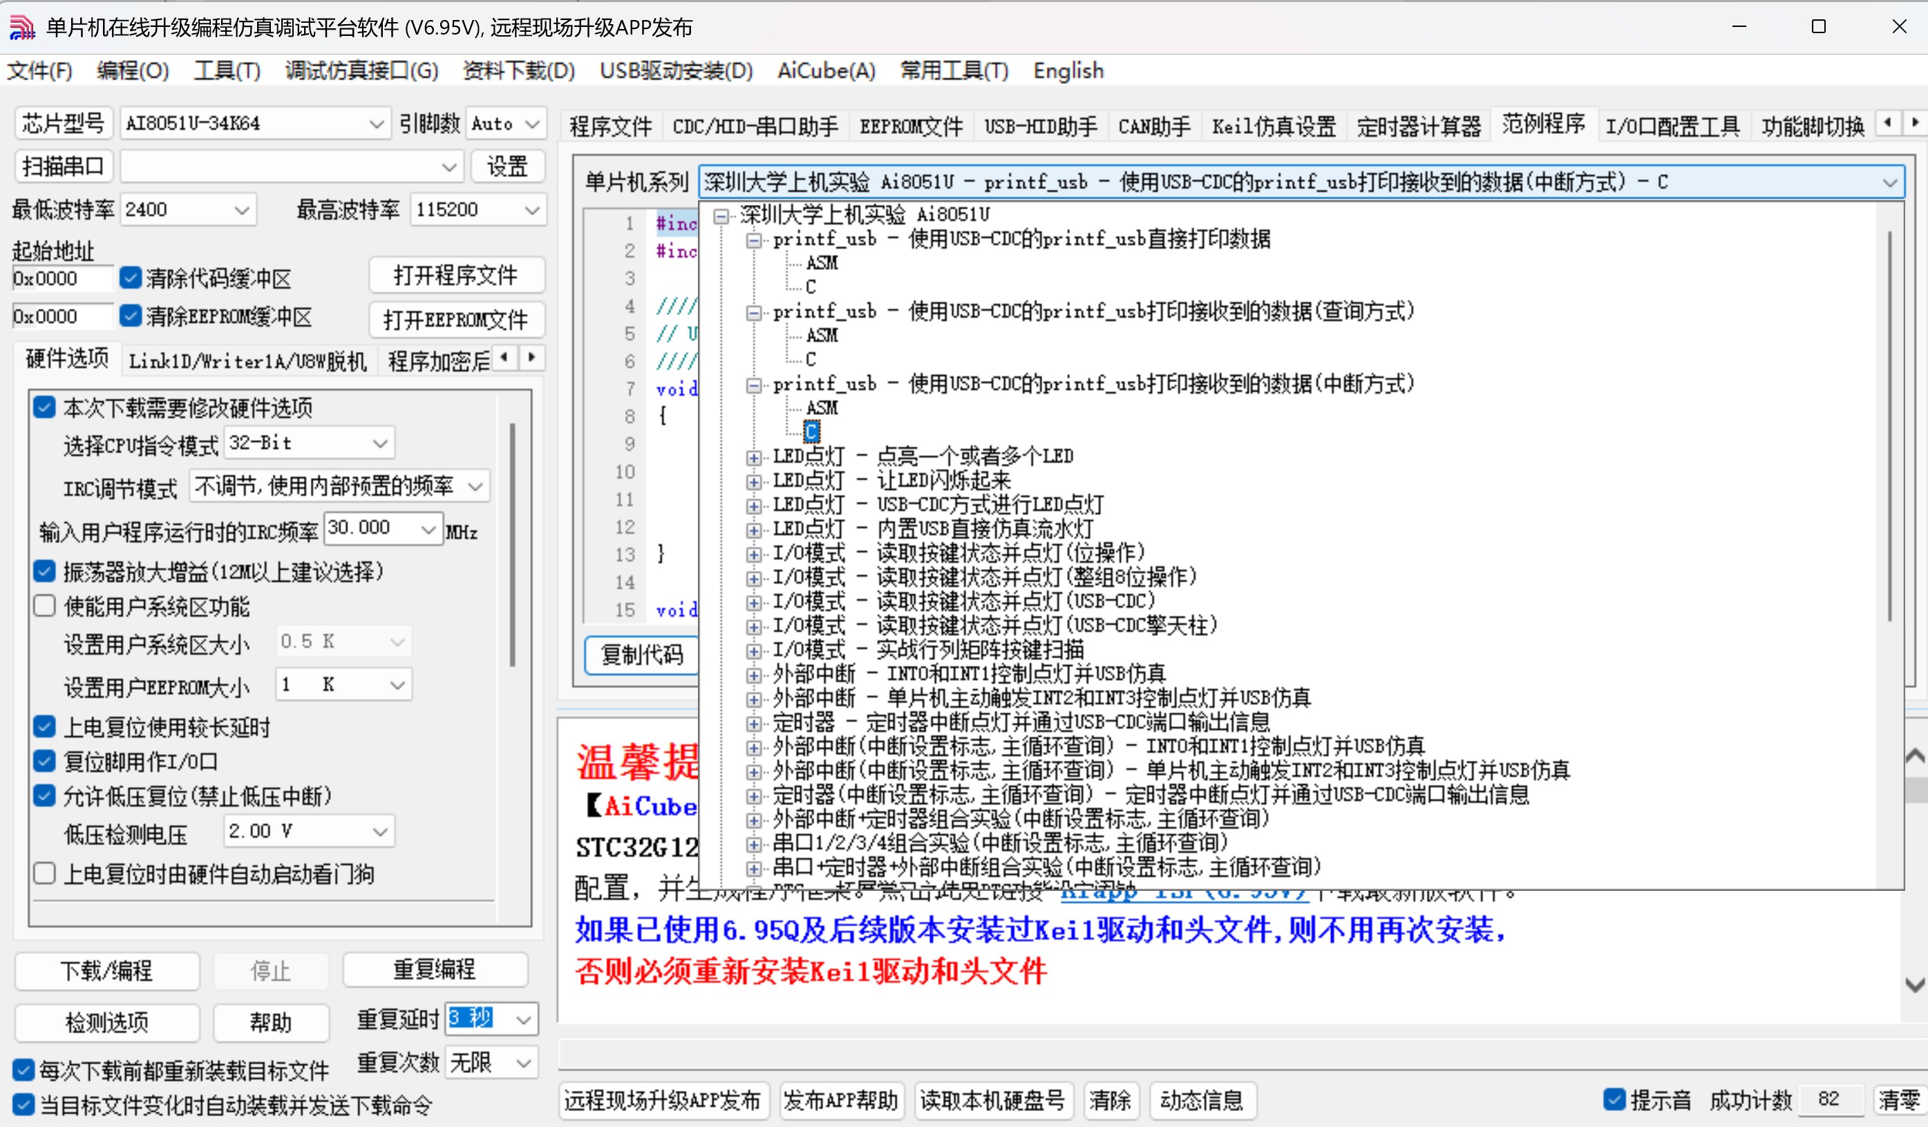Open 文件(F) menu
The width and height of the screenshot is (1928, 1127).
click(40, 71)
